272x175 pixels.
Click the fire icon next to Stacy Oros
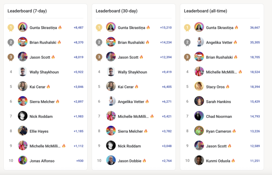228,87
